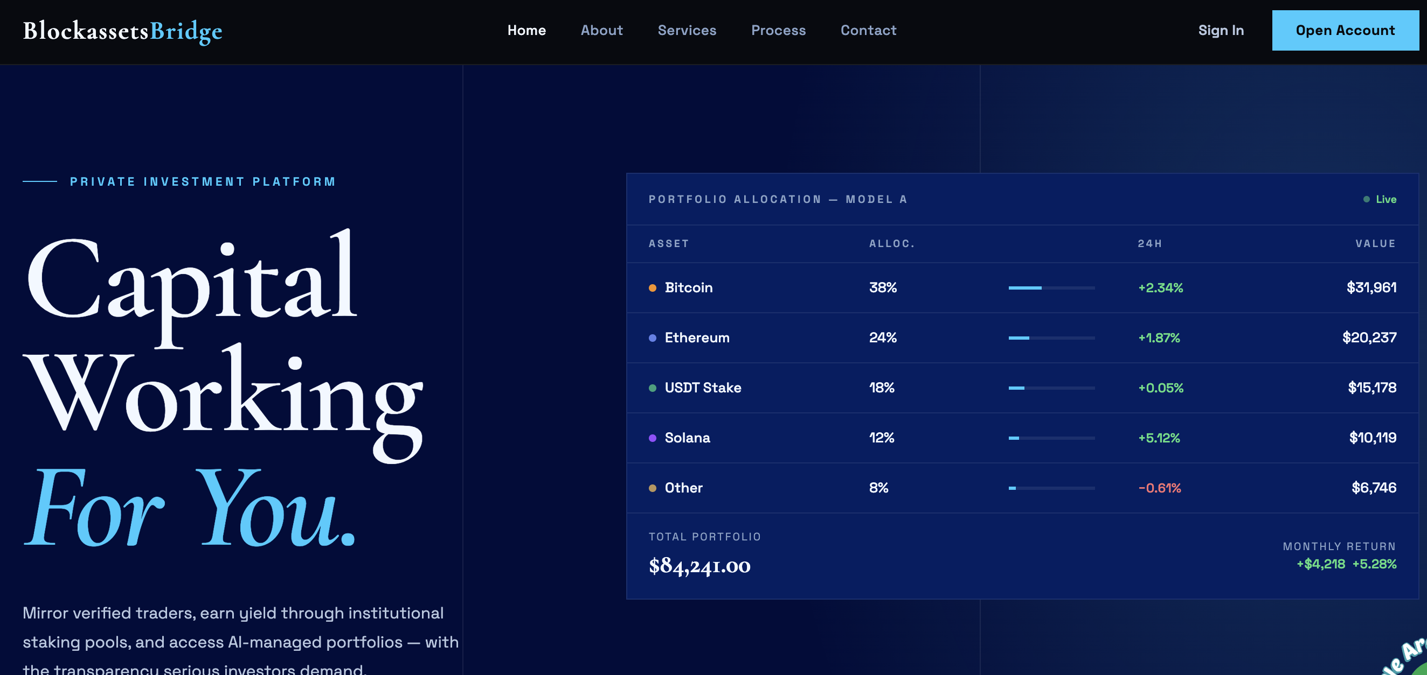Click the 24H column header
Screen dimensions: 1427x675
(x=1150, y=243)
